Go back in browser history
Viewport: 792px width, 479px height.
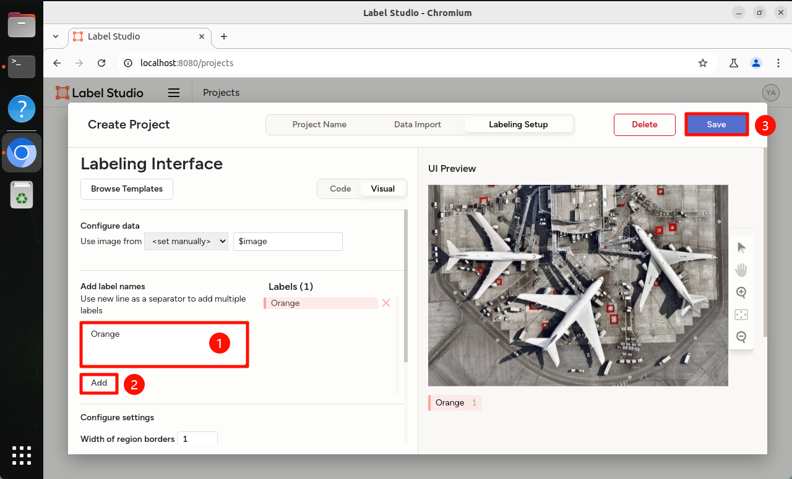[x=57, y=63]
